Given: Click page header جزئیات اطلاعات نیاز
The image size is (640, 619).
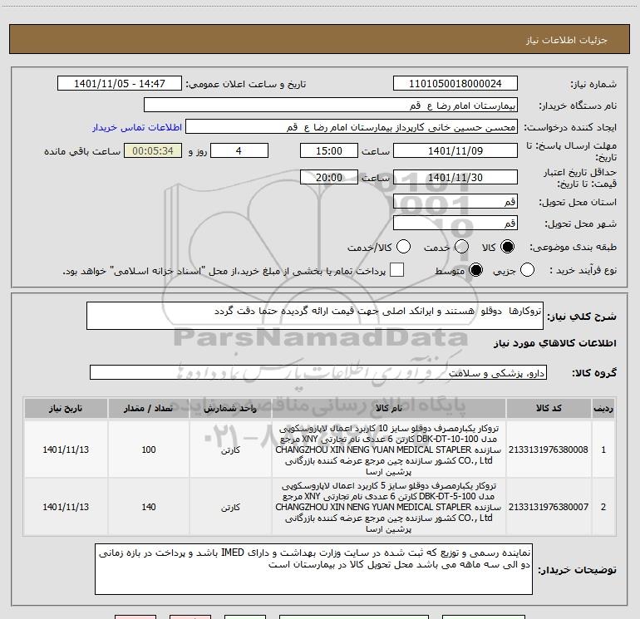Looking at the screenshot, I should (x=567, y=40).
